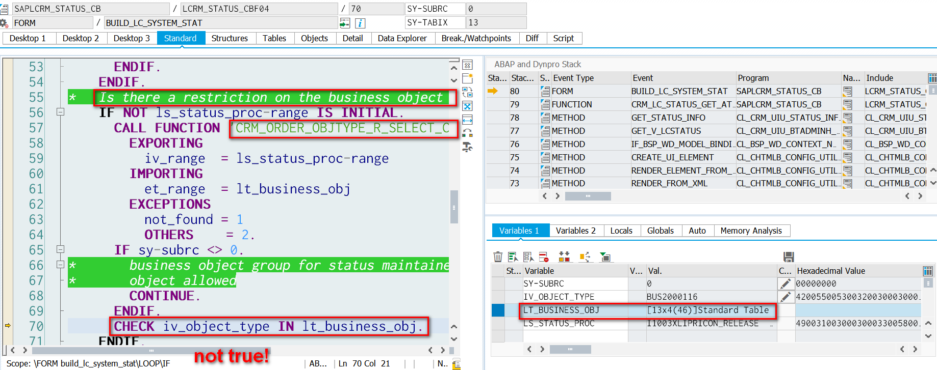Click the down chevron beside the Variables table scrollbar

pos(928,336)
